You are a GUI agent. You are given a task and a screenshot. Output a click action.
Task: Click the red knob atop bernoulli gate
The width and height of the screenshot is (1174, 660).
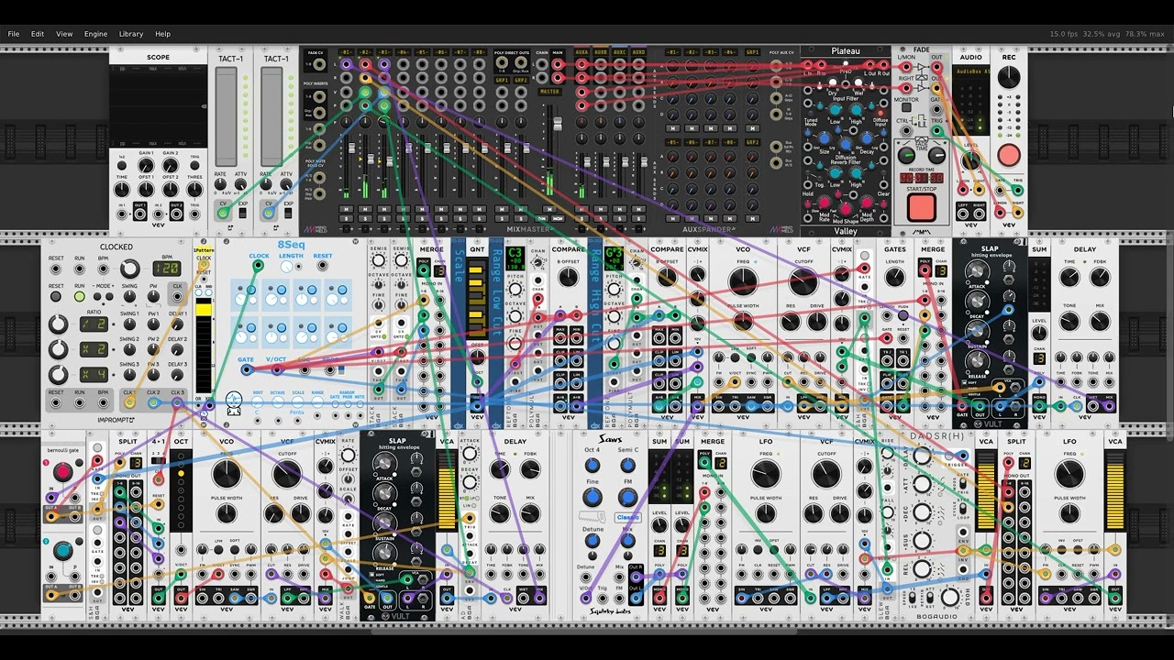(x=62, y=473)
